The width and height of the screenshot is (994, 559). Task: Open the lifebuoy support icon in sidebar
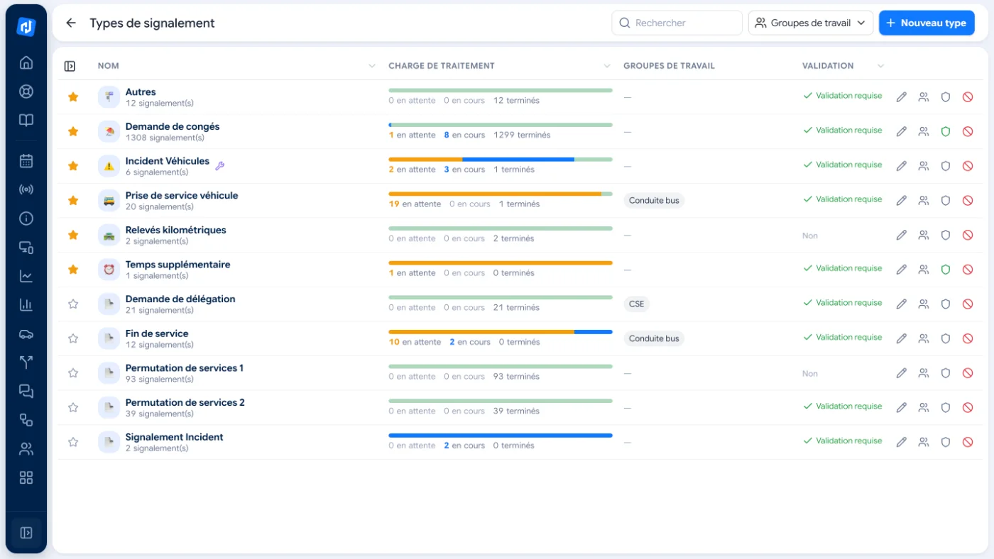click(x=26, y=92)
